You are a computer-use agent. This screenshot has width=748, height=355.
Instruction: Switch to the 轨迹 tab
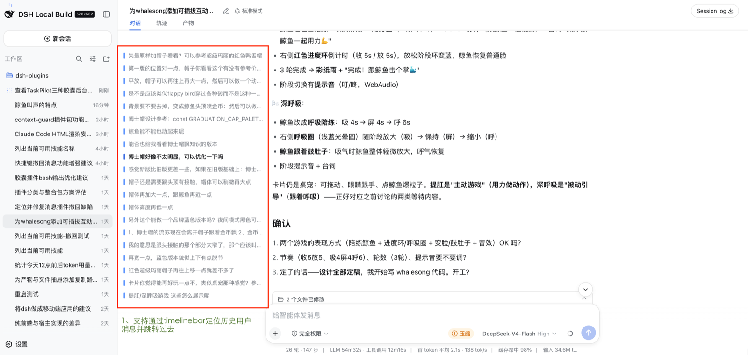point(162,23)
